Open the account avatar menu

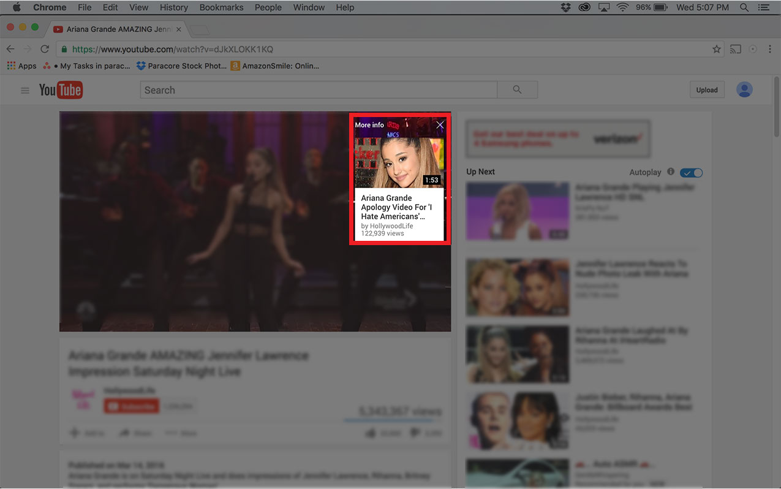744,89
